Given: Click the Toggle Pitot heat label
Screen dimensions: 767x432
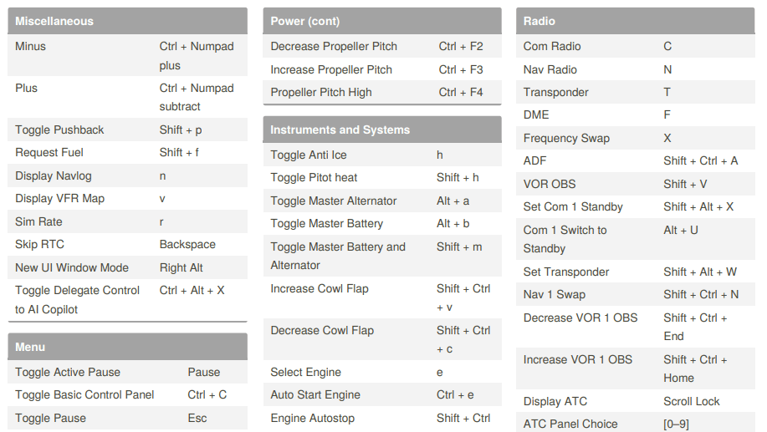Looking at the screenshot, I should click(x=314, y=177).
